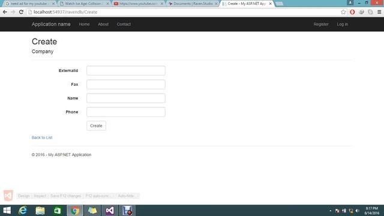Bookmark this page with the star icon
The image size is (384, 216).
click(343, 12)
